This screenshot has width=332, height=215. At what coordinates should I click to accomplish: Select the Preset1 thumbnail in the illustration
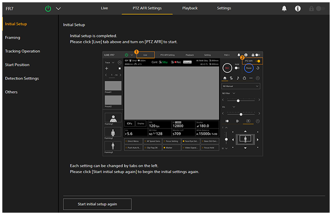(113, 86)
